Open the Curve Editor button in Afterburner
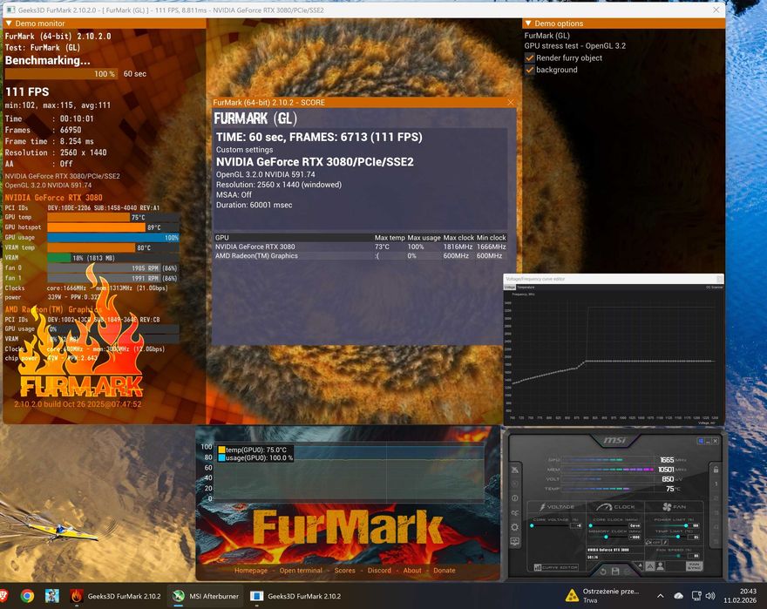Viewport: 767px width, 609px height. (556, 567)
